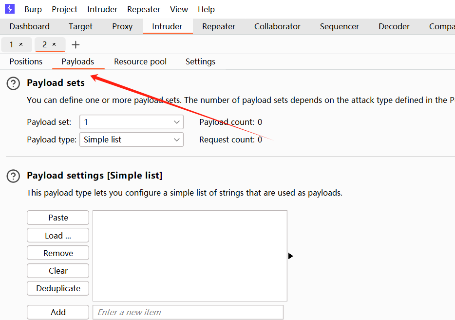Viewport: 455px width, 320px height.
Task: Click the Request count: 0 text
Action: 231,140
